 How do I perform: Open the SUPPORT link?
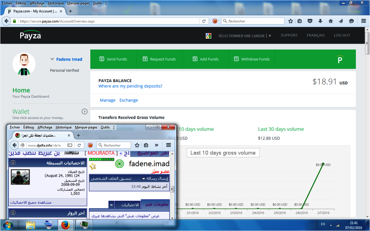click(x=289, y=35)
